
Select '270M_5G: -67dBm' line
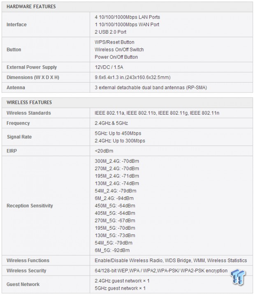click(x=115, y=221)
